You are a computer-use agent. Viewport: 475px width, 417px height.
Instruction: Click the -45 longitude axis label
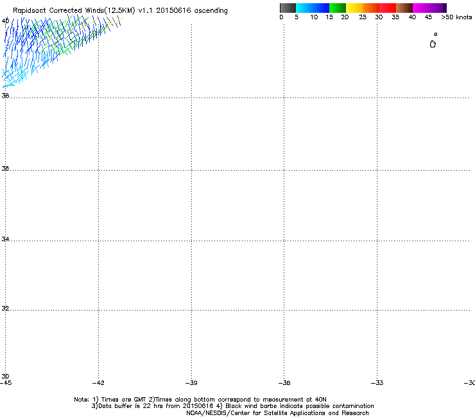(6, 383)
